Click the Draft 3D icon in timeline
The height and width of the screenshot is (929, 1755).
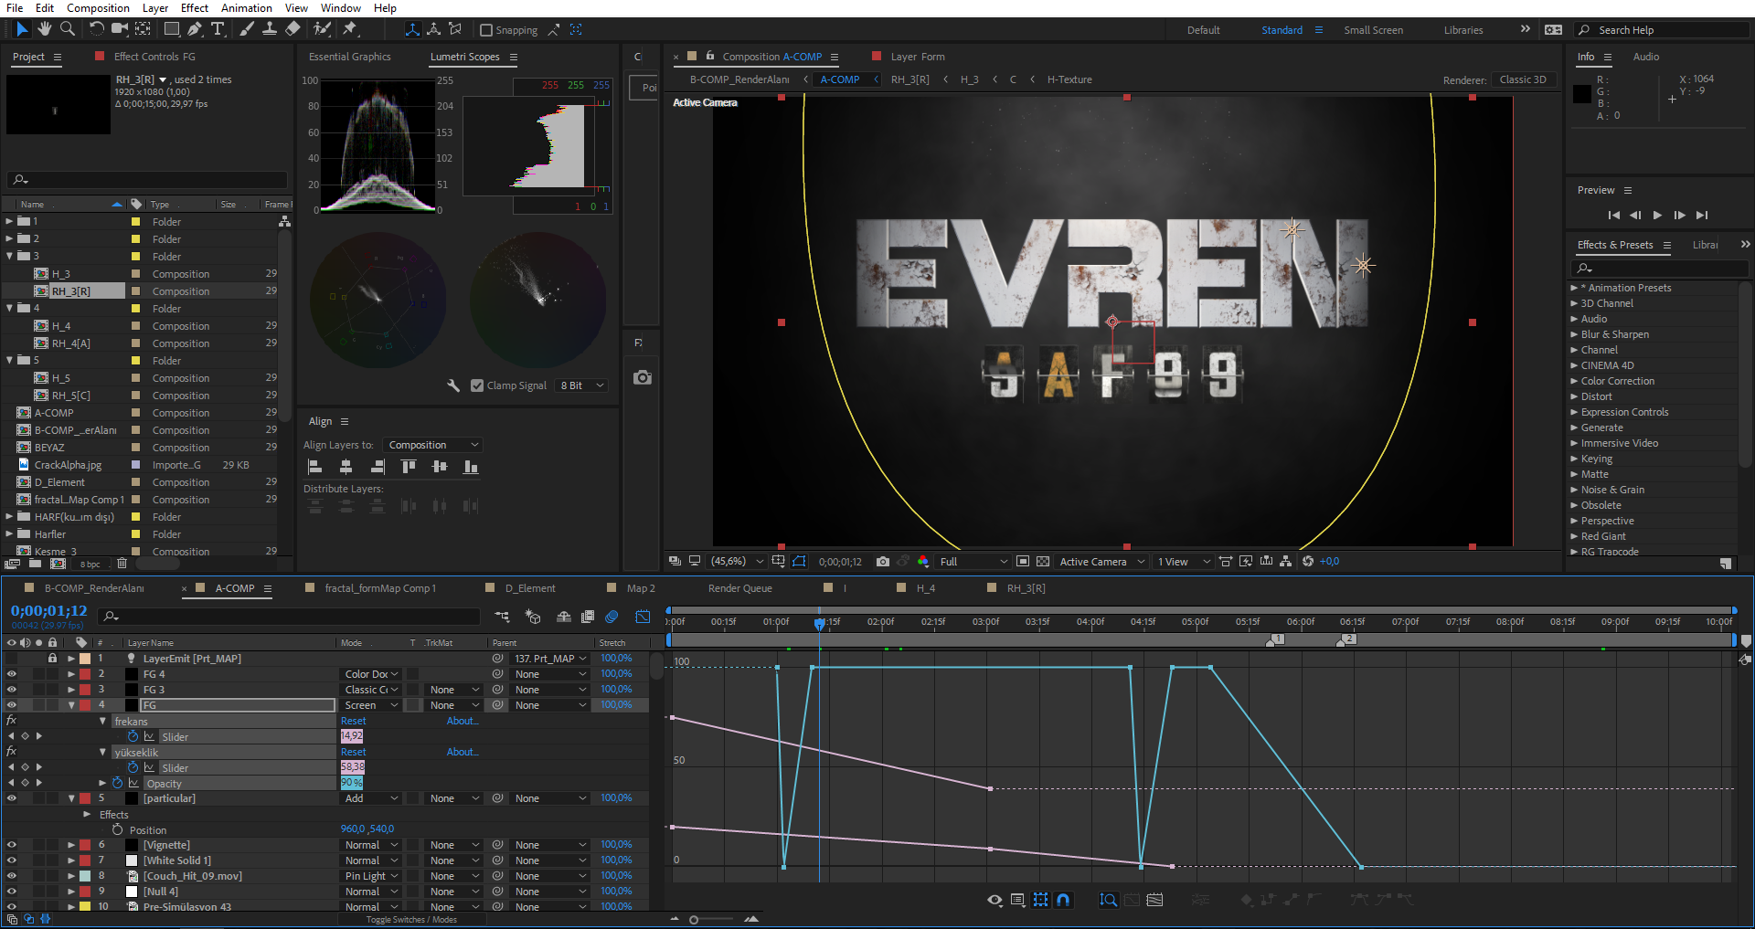(x=533, y=617)
